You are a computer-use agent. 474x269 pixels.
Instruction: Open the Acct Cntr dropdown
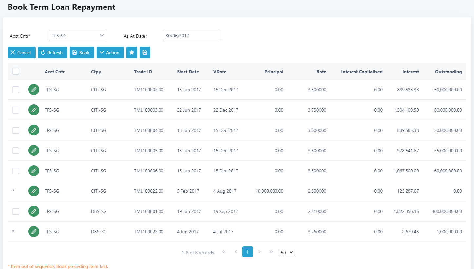[78, 36]
